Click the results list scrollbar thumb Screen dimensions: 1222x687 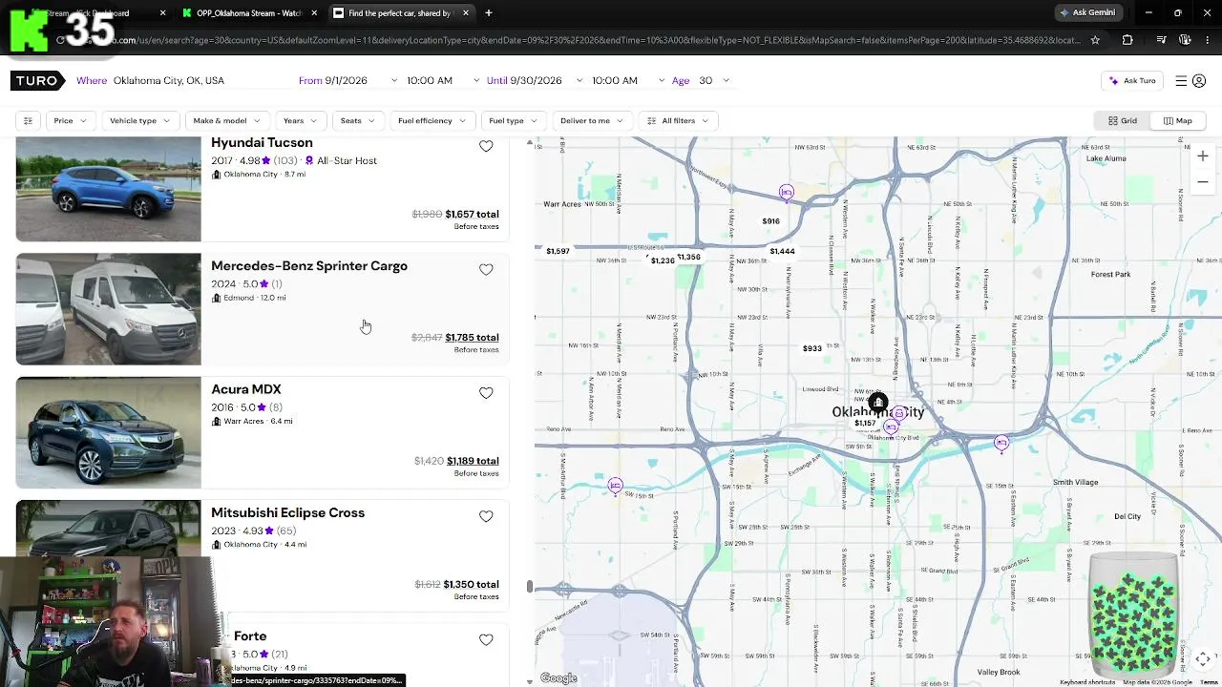coord(530,585)
